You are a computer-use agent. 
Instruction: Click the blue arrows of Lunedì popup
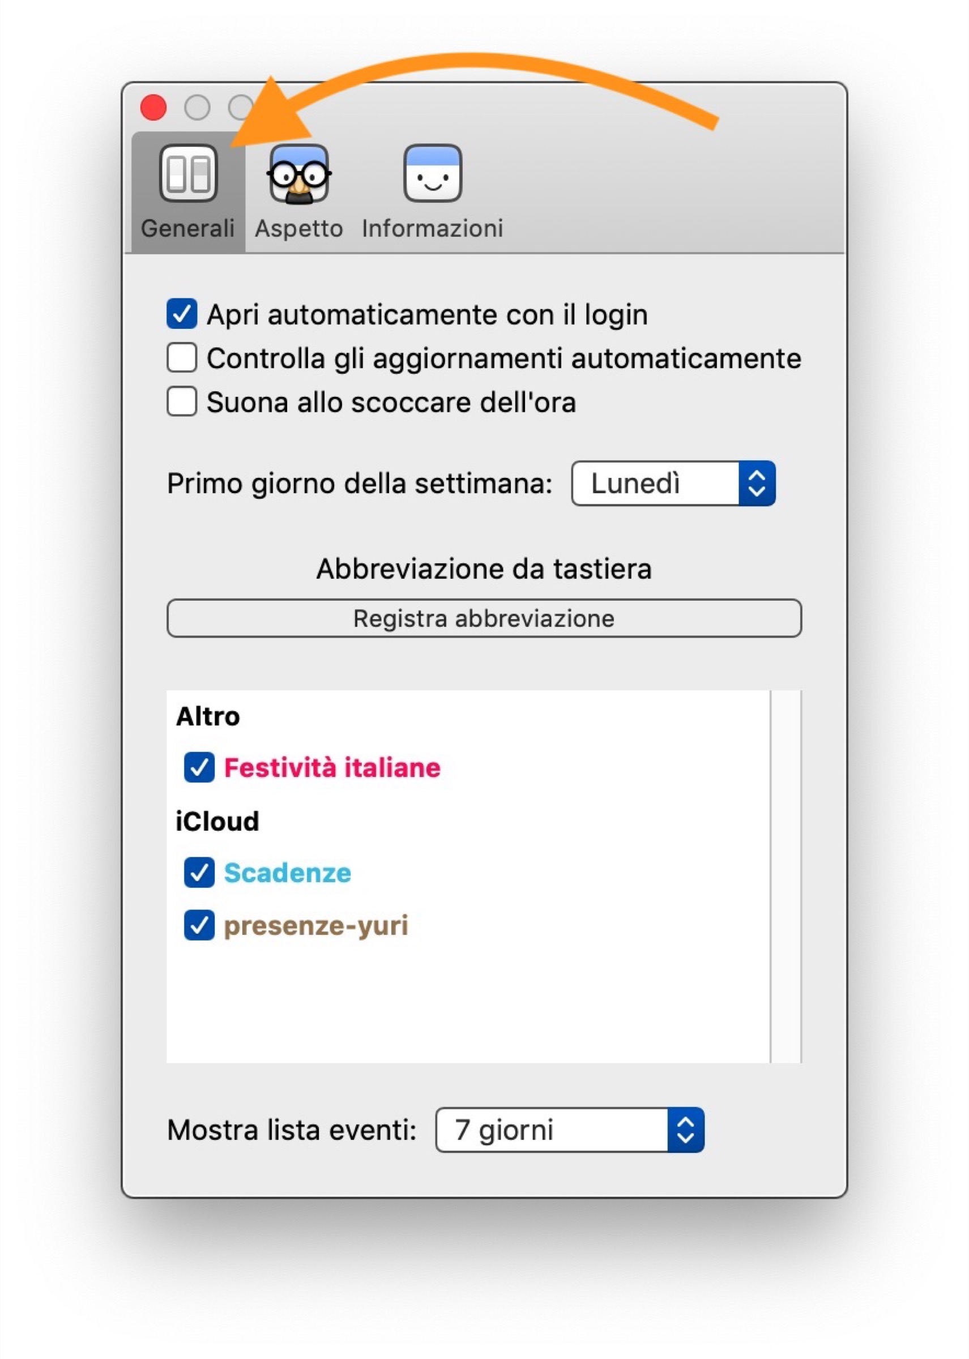pyautogui.click(x=757, y=483)
